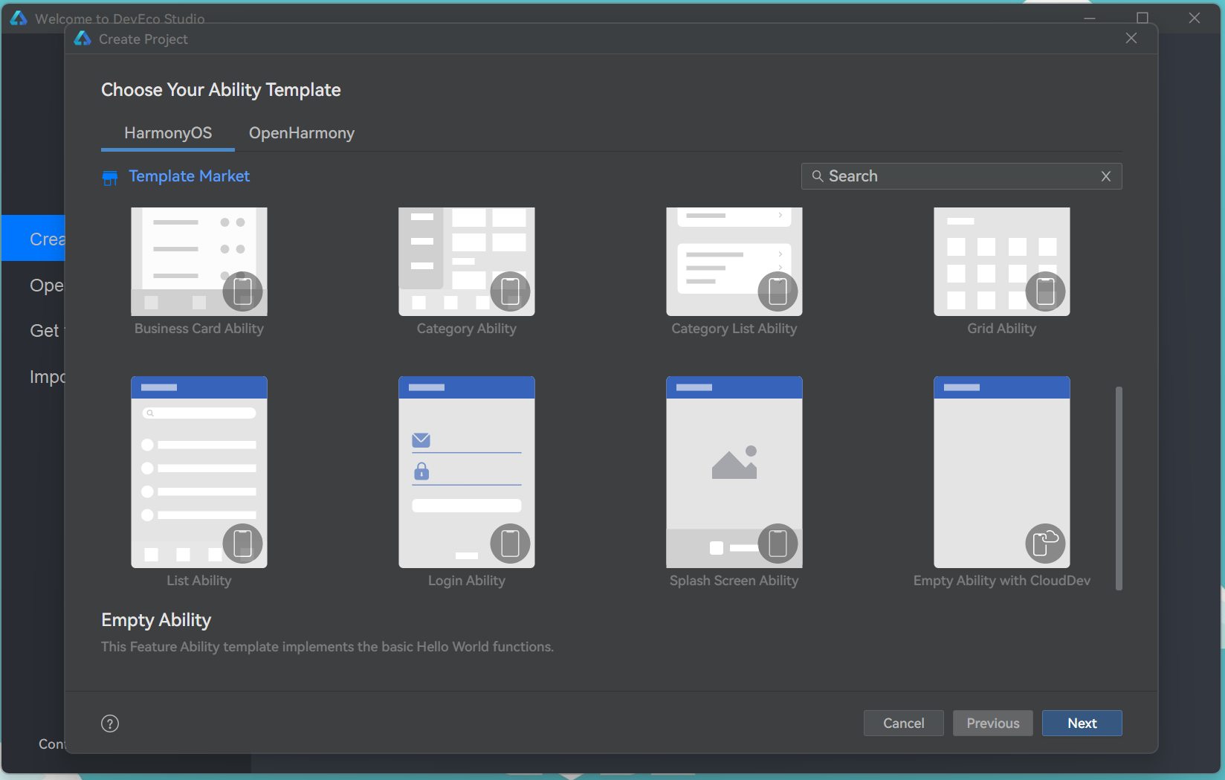Click the phone badge on Splash Screen Ability

point(778,544)
